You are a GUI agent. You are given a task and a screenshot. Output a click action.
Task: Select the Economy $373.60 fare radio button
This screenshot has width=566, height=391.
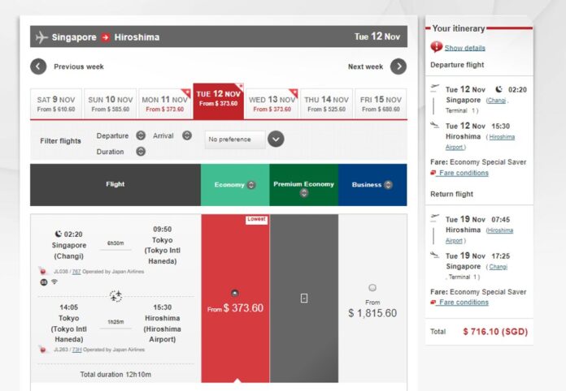235,293
